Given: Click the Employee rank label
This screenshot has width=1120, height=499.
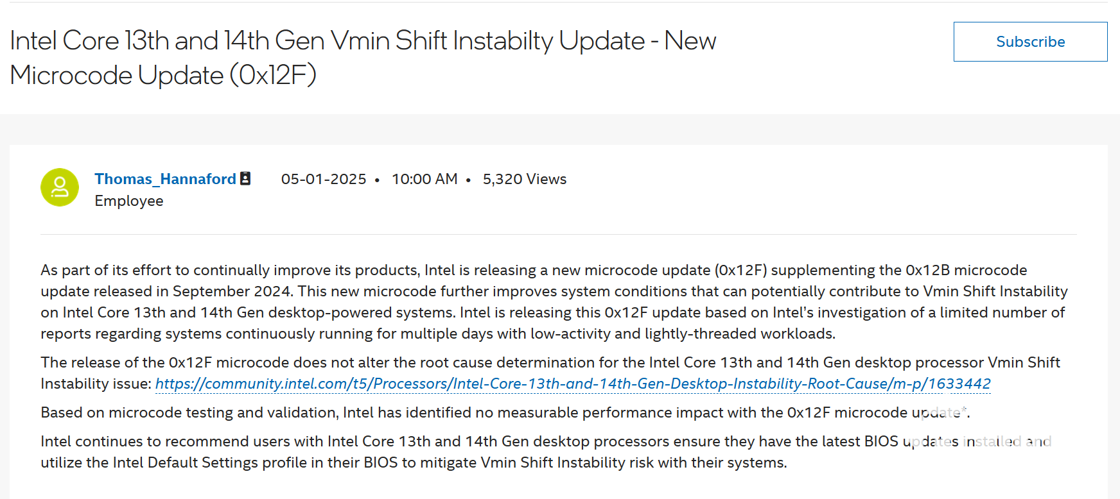Looking at the screenshot, I should [x=129, y=201].
